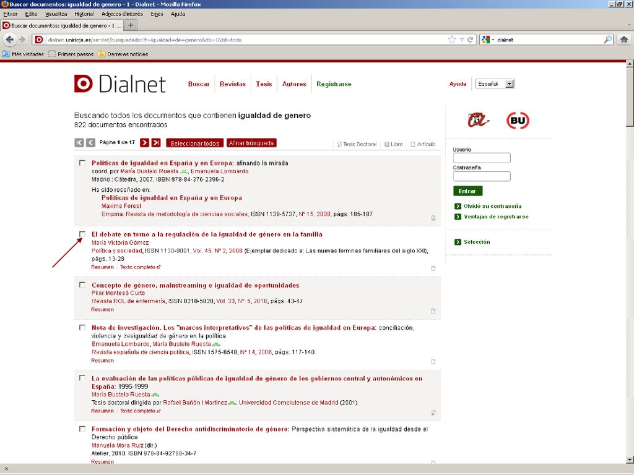Click browser forward arrow button

(x=23, y=40)
